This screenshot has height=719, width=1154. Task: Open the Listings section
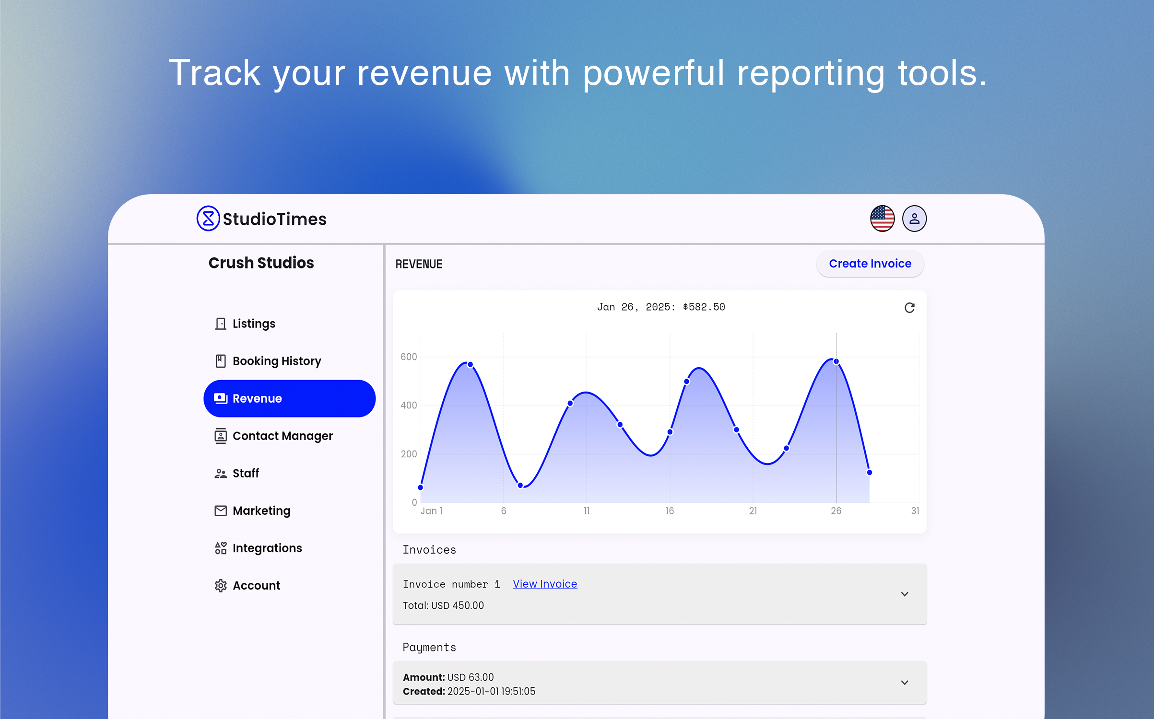point(289,324)
